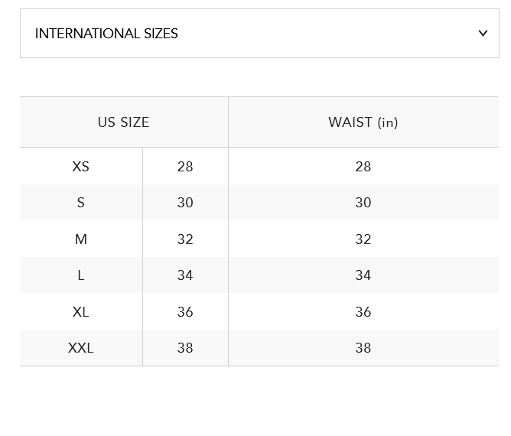Click waist value 38 in XXL row

[x=363, y=348]
